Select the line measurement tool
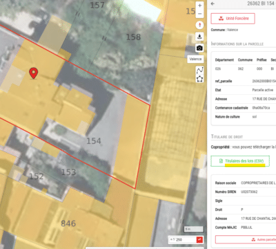 pyautogui.click(x=199, y=70)
